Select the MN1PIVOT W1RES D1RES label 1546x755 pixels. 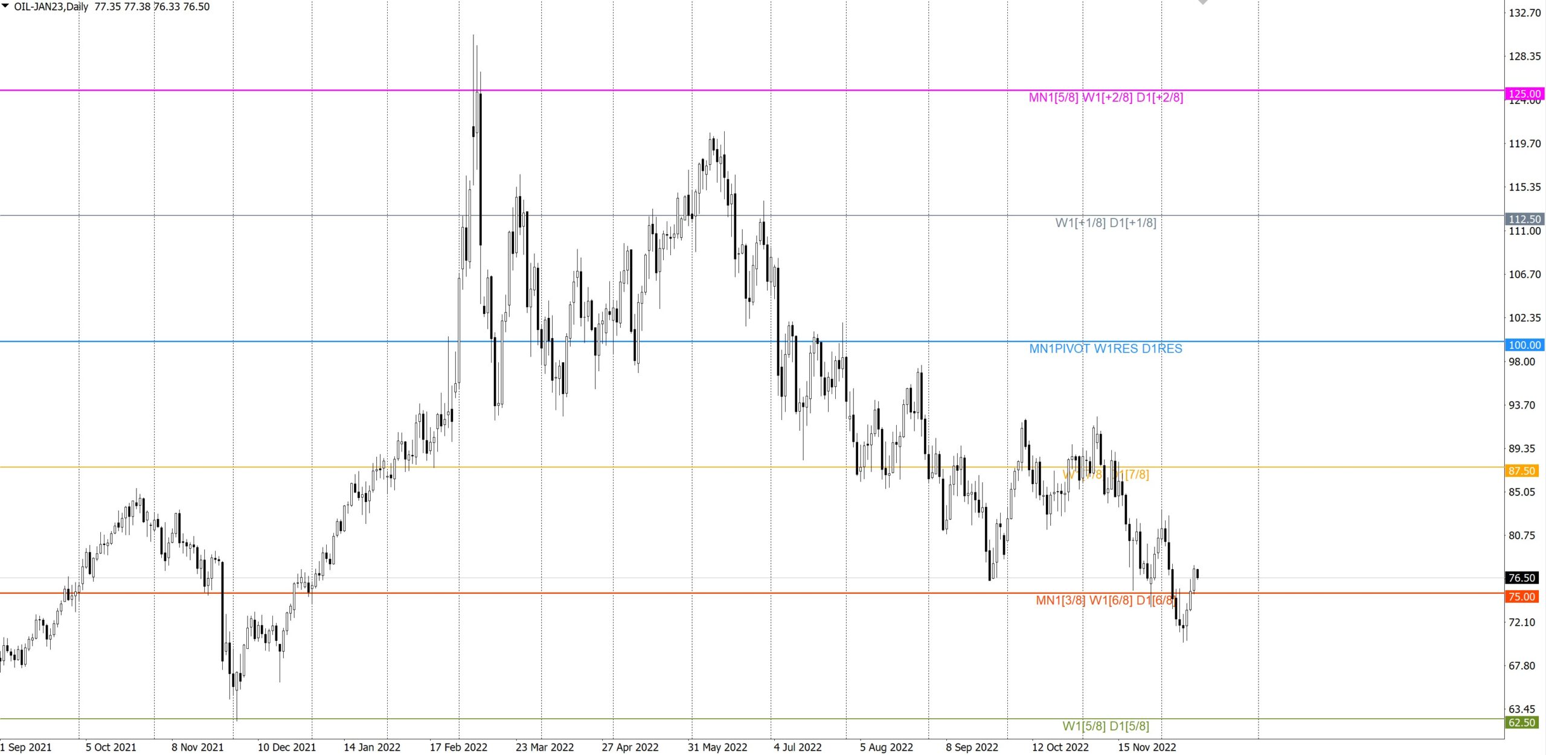point(1105,349)
